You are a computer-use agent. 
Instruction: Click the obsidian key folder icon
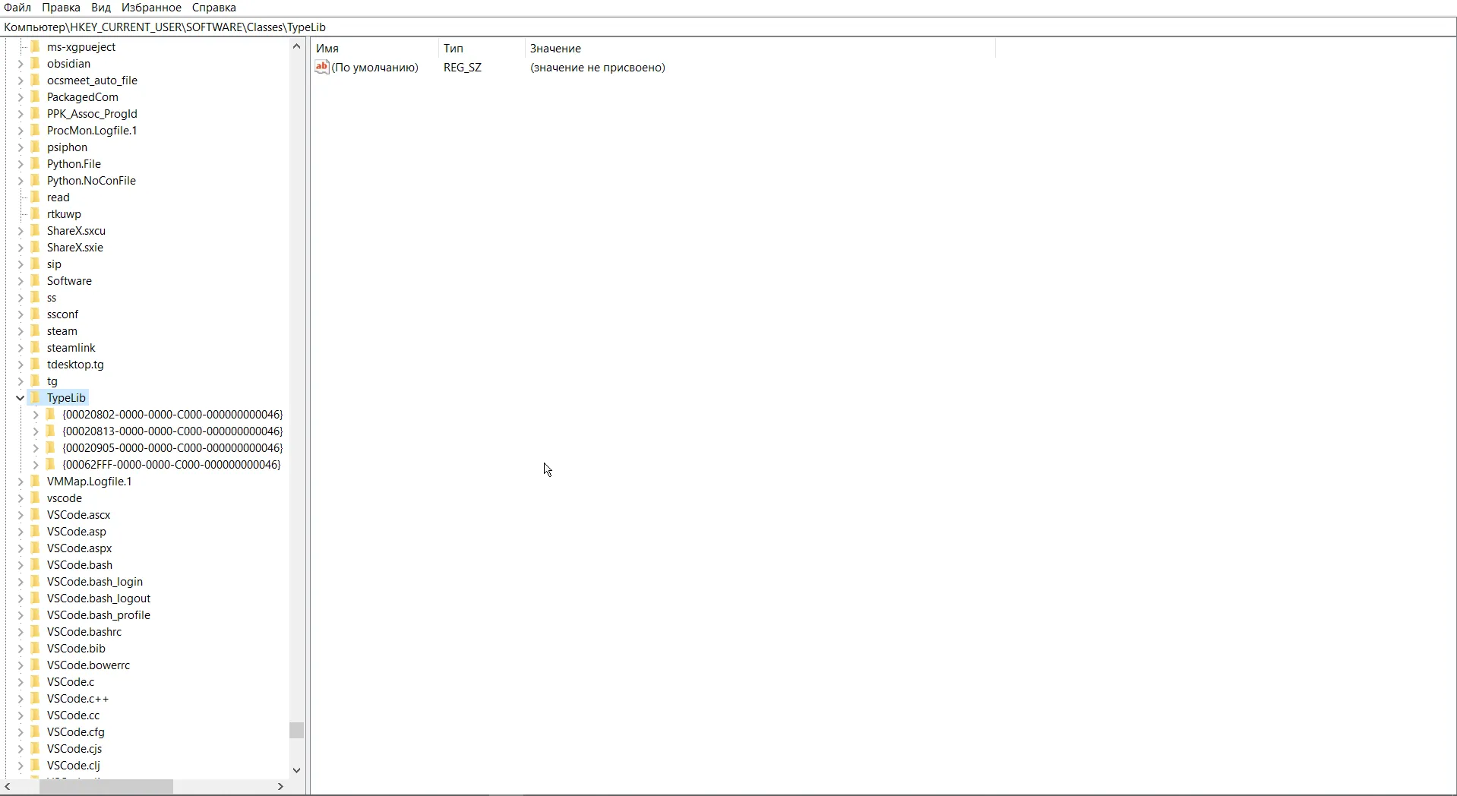(36, 64)
